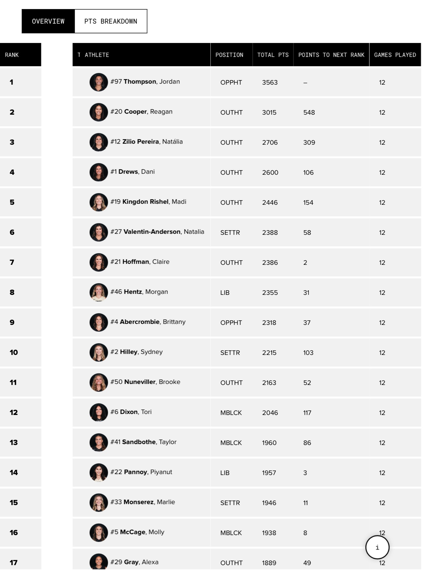426x570 pixels.
Task: Click Tori Dixon's headshot
Action: [99, 412]
